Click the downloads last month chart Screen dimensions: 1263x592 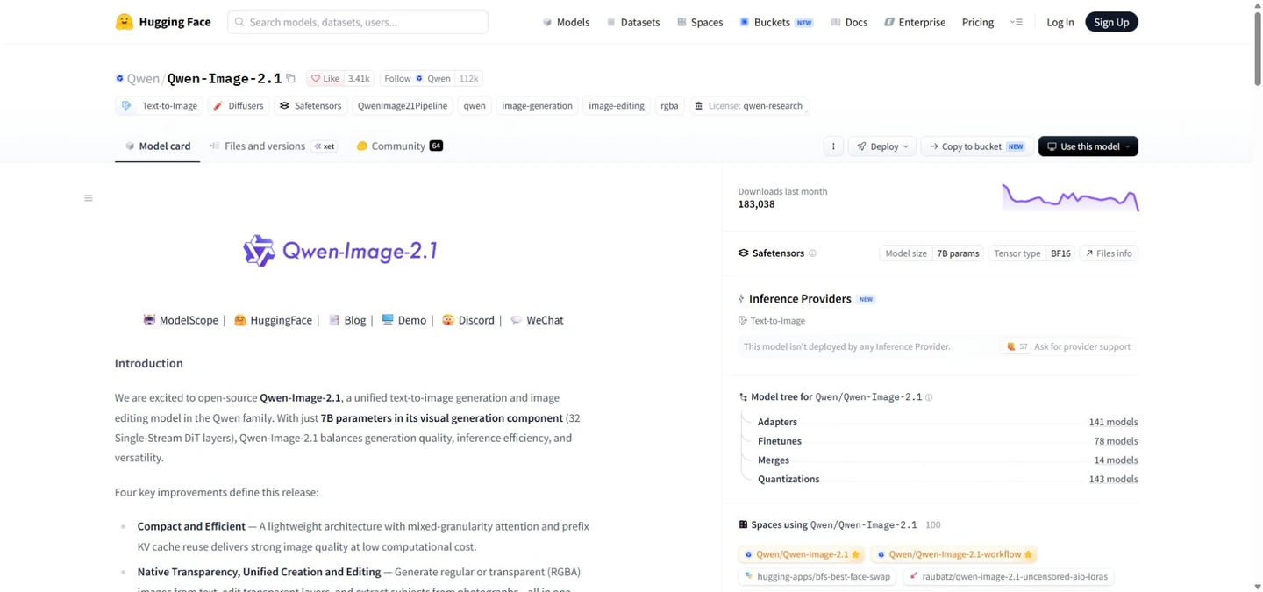[1070, 197]
